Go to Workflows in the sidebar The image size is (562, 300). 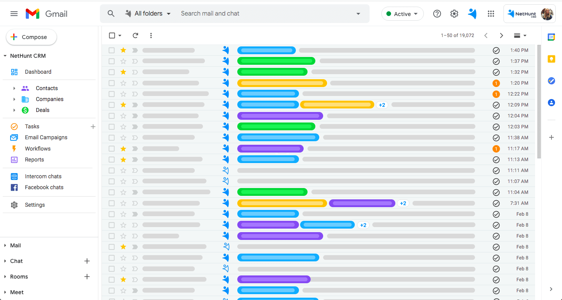point(37,149)
